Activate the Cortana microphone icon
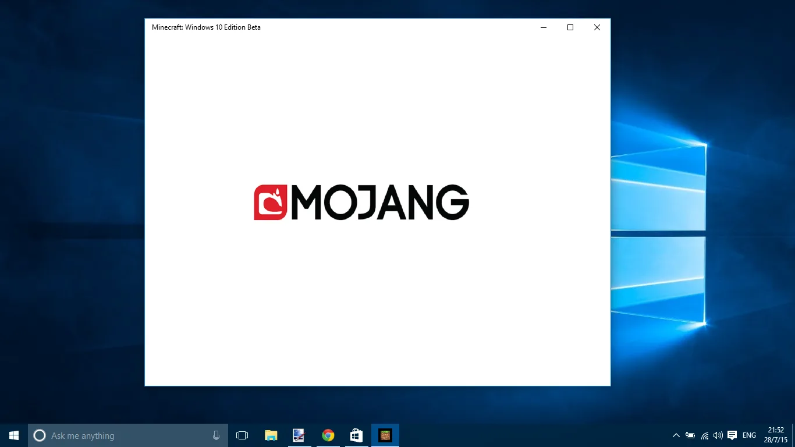This screenshot has width=795, height=447. coord(217,435)
